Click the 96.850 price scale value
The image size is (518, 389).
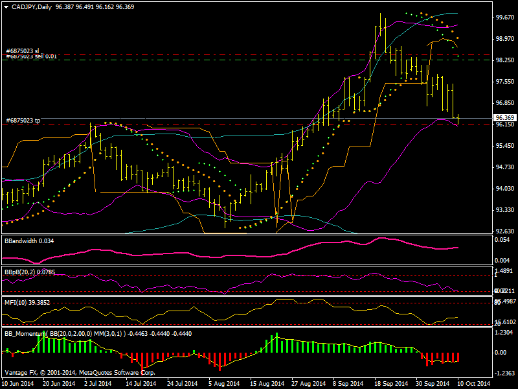(x=505, y=103)
